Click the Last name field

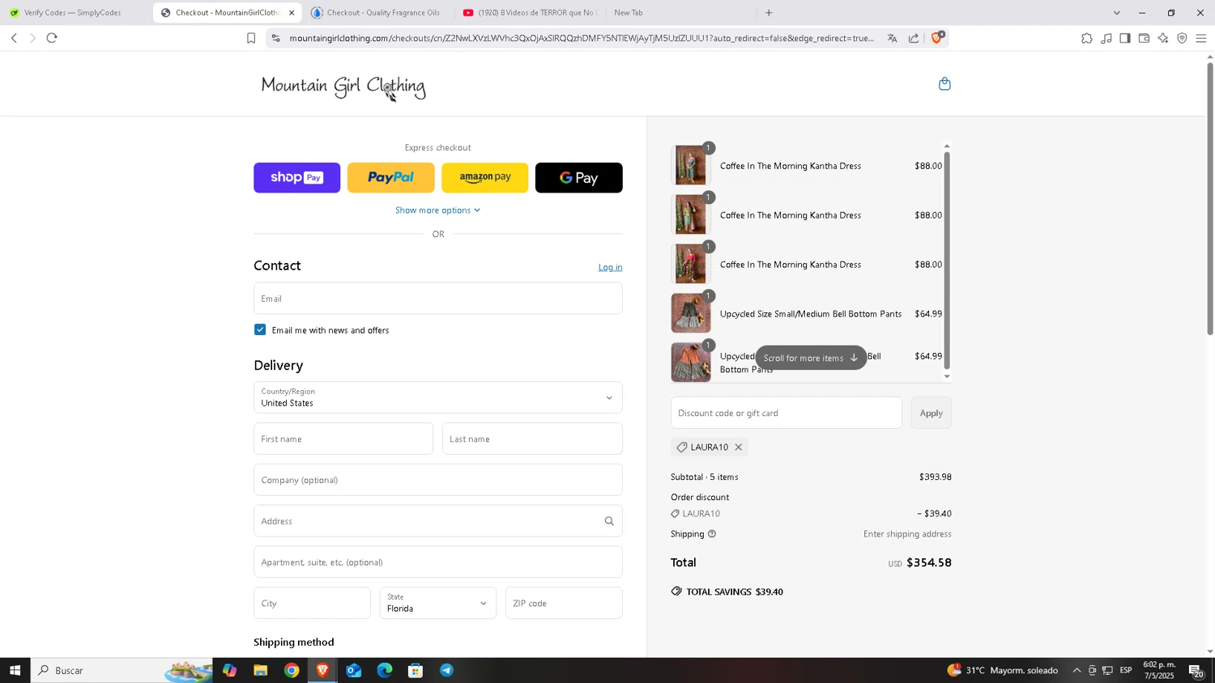[532, 439]
